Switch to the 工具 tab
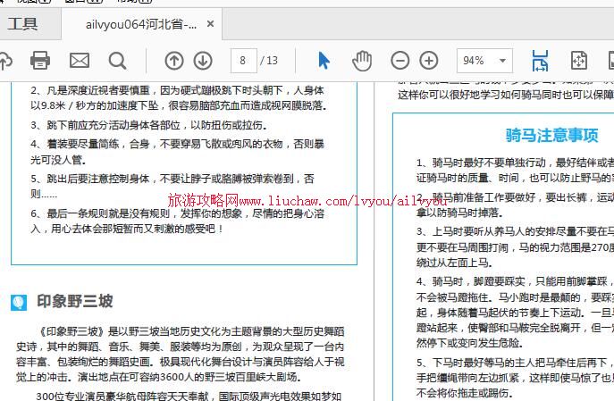The width and height of the screenshot is (614, 401). coord(24,24)
